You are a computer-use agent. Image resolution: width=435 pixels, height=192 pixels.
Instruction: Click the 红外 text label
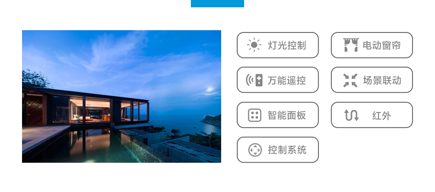(382, 116)
